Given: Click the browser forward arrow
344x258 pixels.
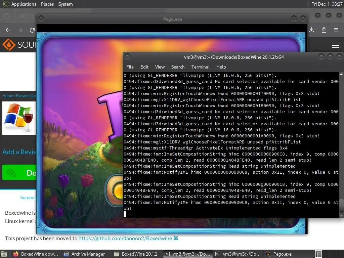Looking at the screenshot, I should [20, 30].
